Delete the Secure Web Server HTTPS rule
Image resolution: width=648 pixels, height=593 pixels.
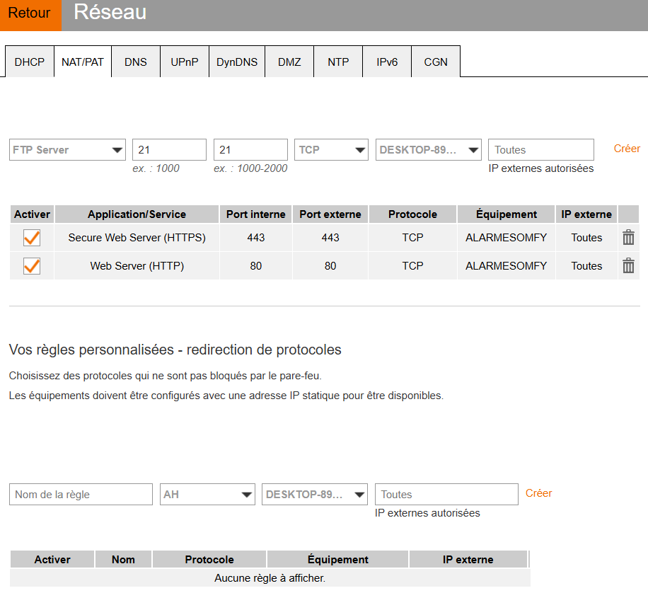628,238
